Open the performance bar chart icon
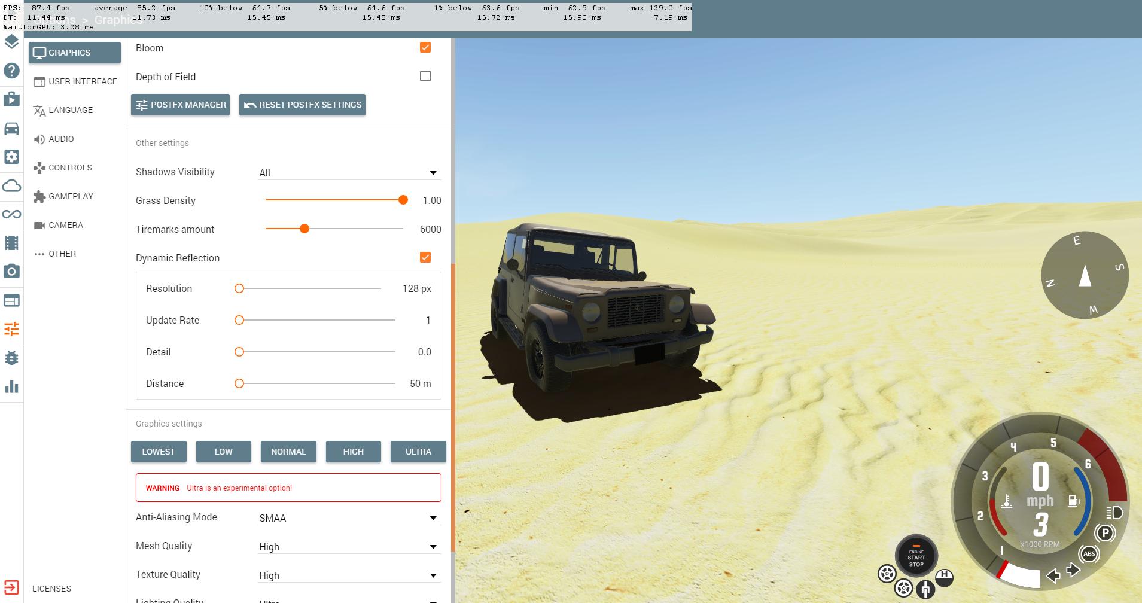The width and height of the screenshot is (1142, 603). 11,386
